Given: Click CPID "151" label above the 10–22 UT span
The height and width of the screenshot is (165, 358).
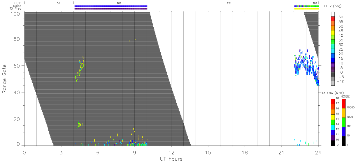Looking at the screenshot, I should [x=229, y=3].
